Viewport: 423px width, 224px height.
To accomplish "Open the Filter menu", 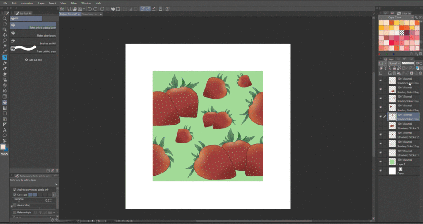I will [74, 3].
